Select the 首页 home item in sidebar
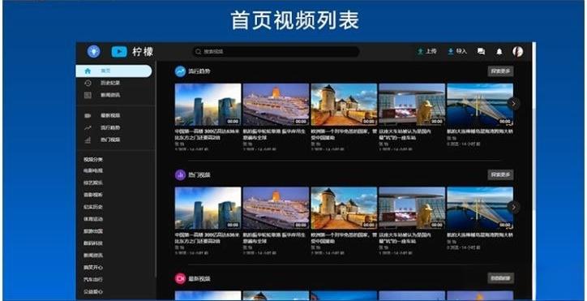587x301 pixels. [x=114, y=71]
